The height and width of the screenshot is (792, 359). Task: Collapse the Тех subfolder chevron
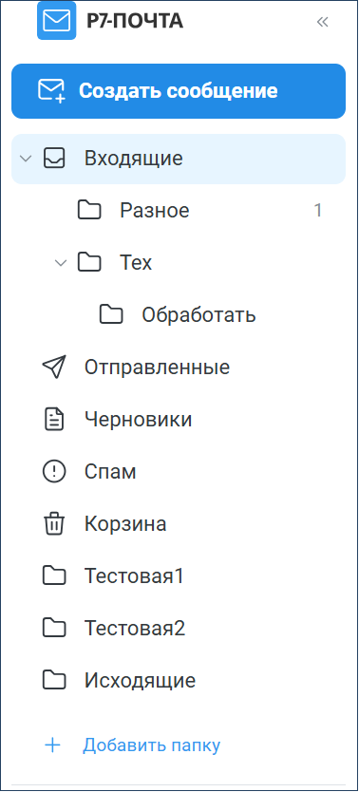[61, 263]
